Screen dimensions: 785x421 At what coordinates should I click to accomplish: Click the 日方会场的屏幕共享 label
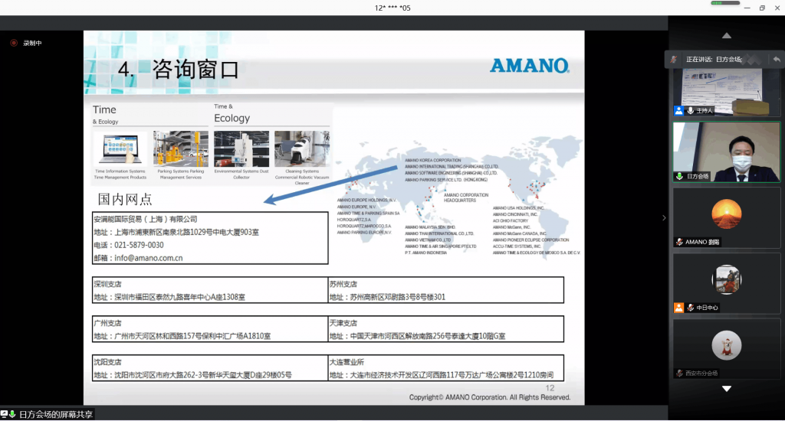[56, 414]
